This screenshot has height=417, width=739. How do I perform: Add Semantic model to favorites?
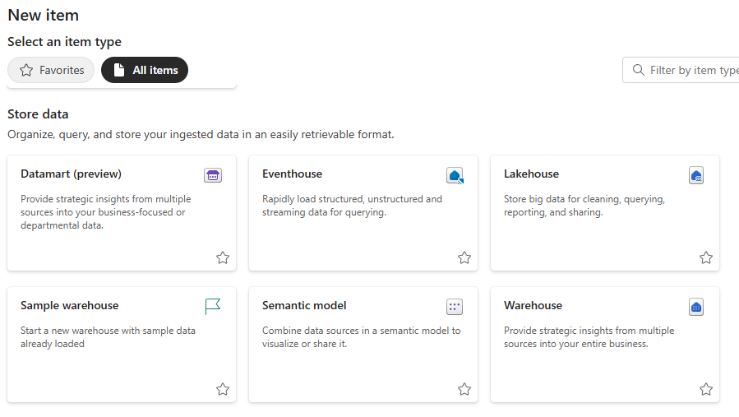coord(464,389)
